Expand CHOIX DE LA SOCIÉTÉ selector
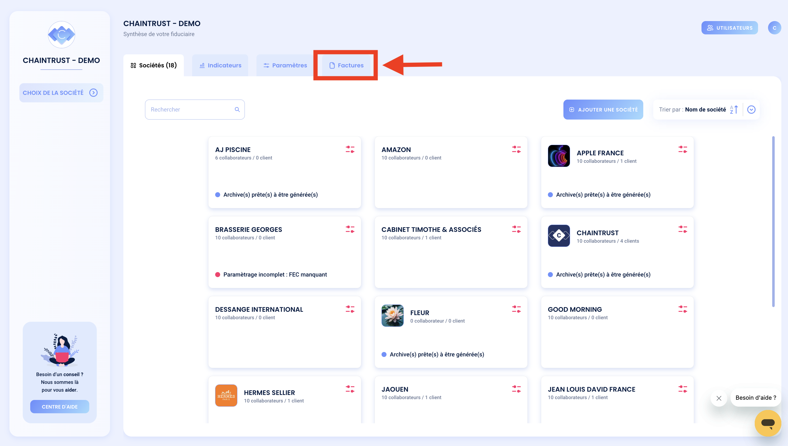The width and height of the screenshot is (788, 446). 61,93
